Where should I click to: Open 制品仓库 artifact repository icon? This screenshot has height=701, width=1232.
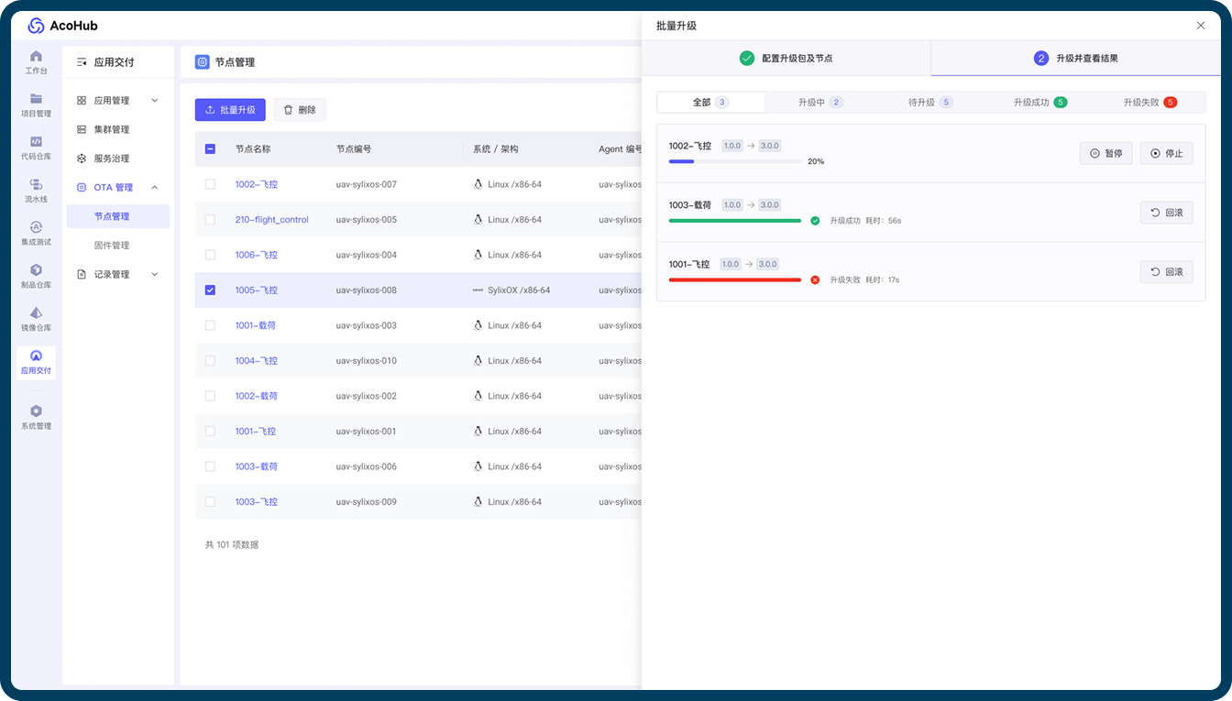(36, 270)
